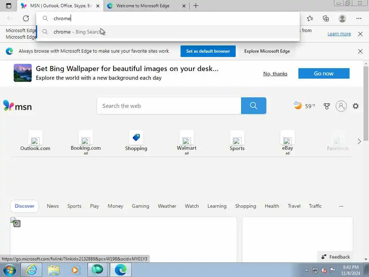Expand more feed categories ellipsis
Screen dimensions: 369x277
pos(341,206)
